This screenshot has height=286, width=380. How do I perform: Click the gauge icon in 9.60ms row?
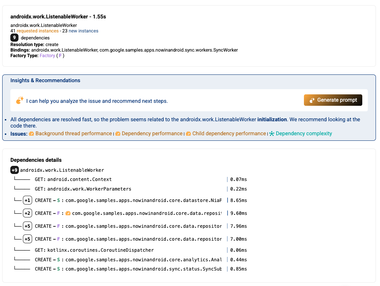(x=68, y=213)
